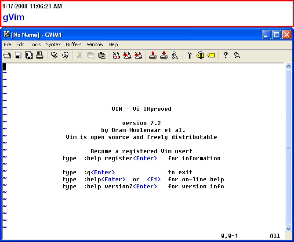Click the Find Previous icon

138,55
